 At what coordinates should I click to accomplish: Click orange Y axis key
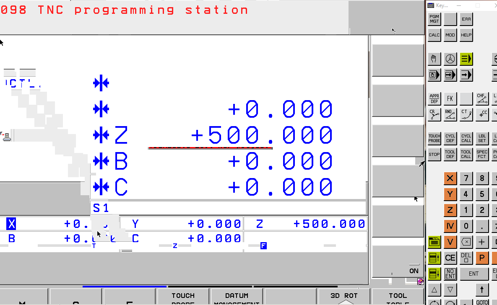[x=450, y=194]
